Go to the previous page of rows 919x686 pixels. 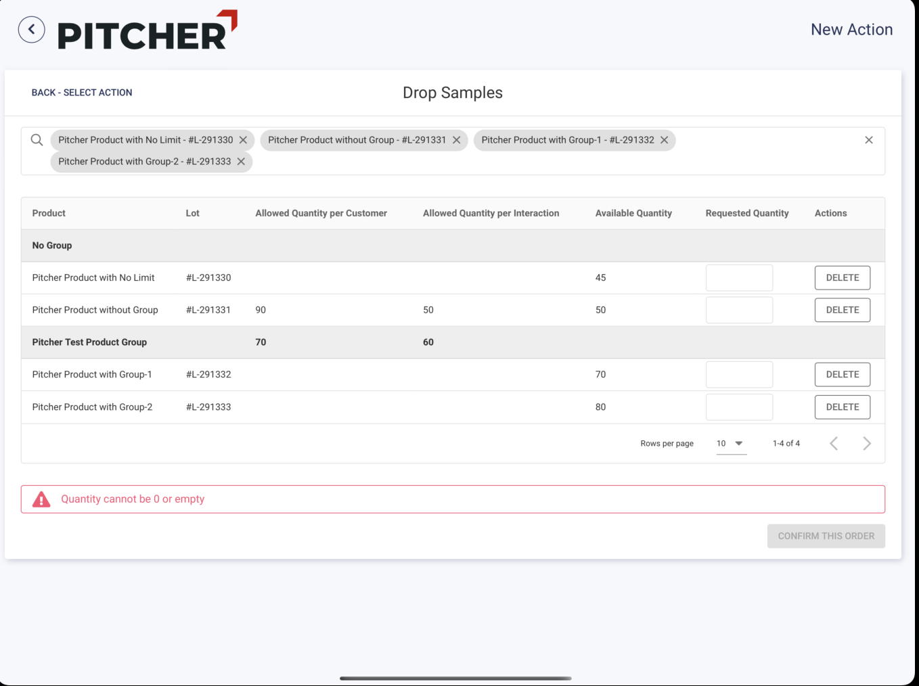click(834, 444)
